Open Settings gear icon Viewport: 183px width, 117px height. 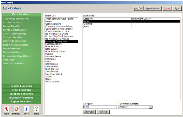(16, 109)
